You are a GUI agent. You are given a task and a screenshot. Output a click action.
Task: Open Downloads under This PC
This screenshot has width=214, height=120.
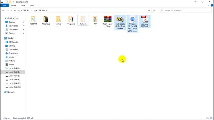(13, 53)
